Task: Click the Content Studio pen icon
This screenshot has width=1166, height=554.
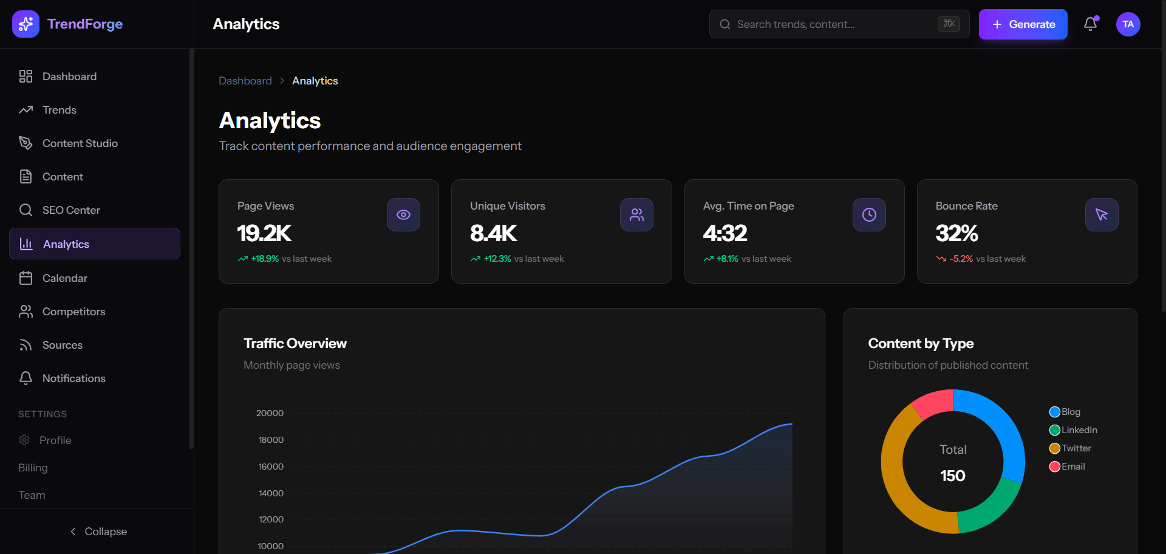Action: click(26, 143)
